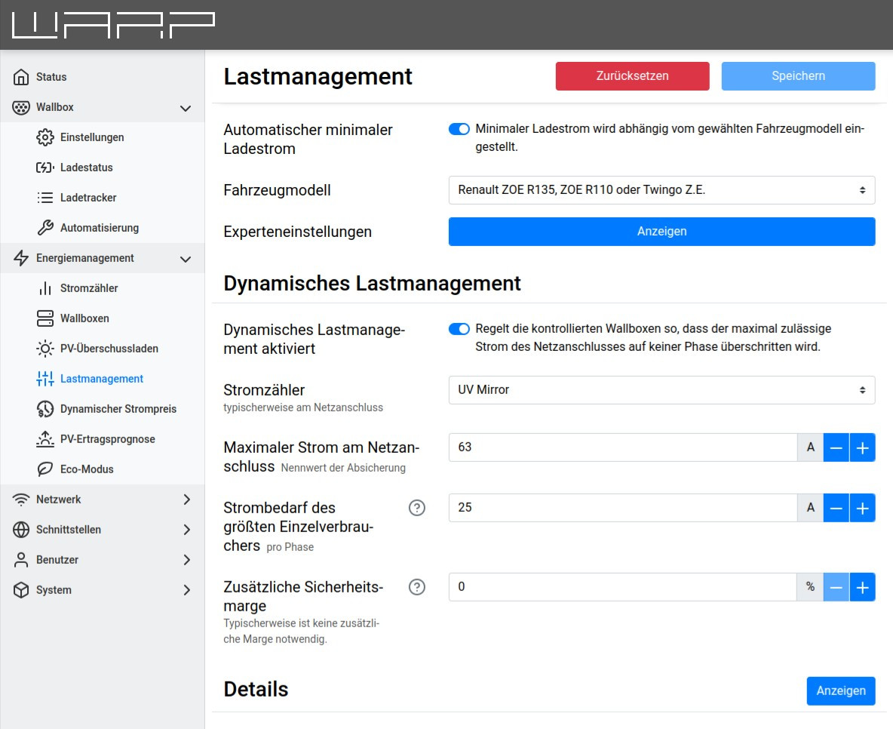Open the Ladetracker menu item
The image size is (893, 729).
click(x=88, y=198)
